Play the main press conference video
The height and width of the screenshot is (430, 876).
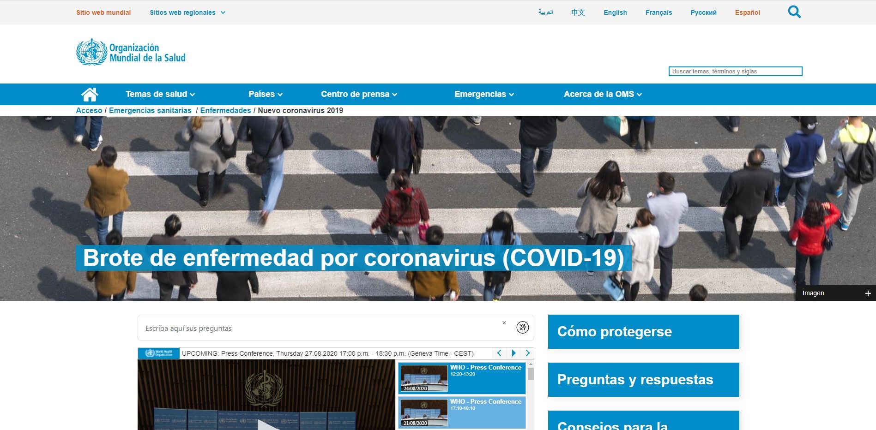point(268,425)
